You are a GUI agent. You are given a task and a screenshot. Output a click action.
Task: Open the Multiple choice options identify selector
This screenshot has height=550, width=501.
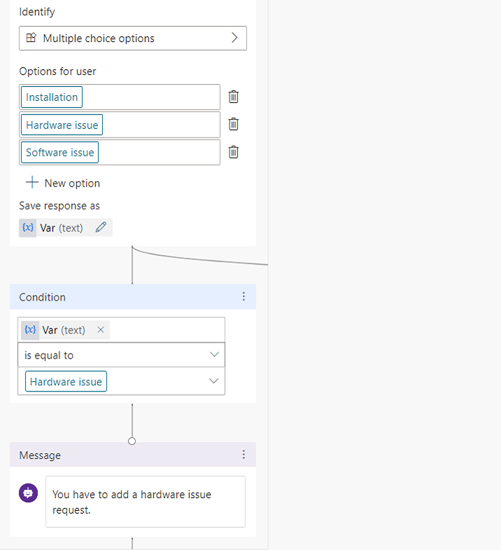point(133,39)
